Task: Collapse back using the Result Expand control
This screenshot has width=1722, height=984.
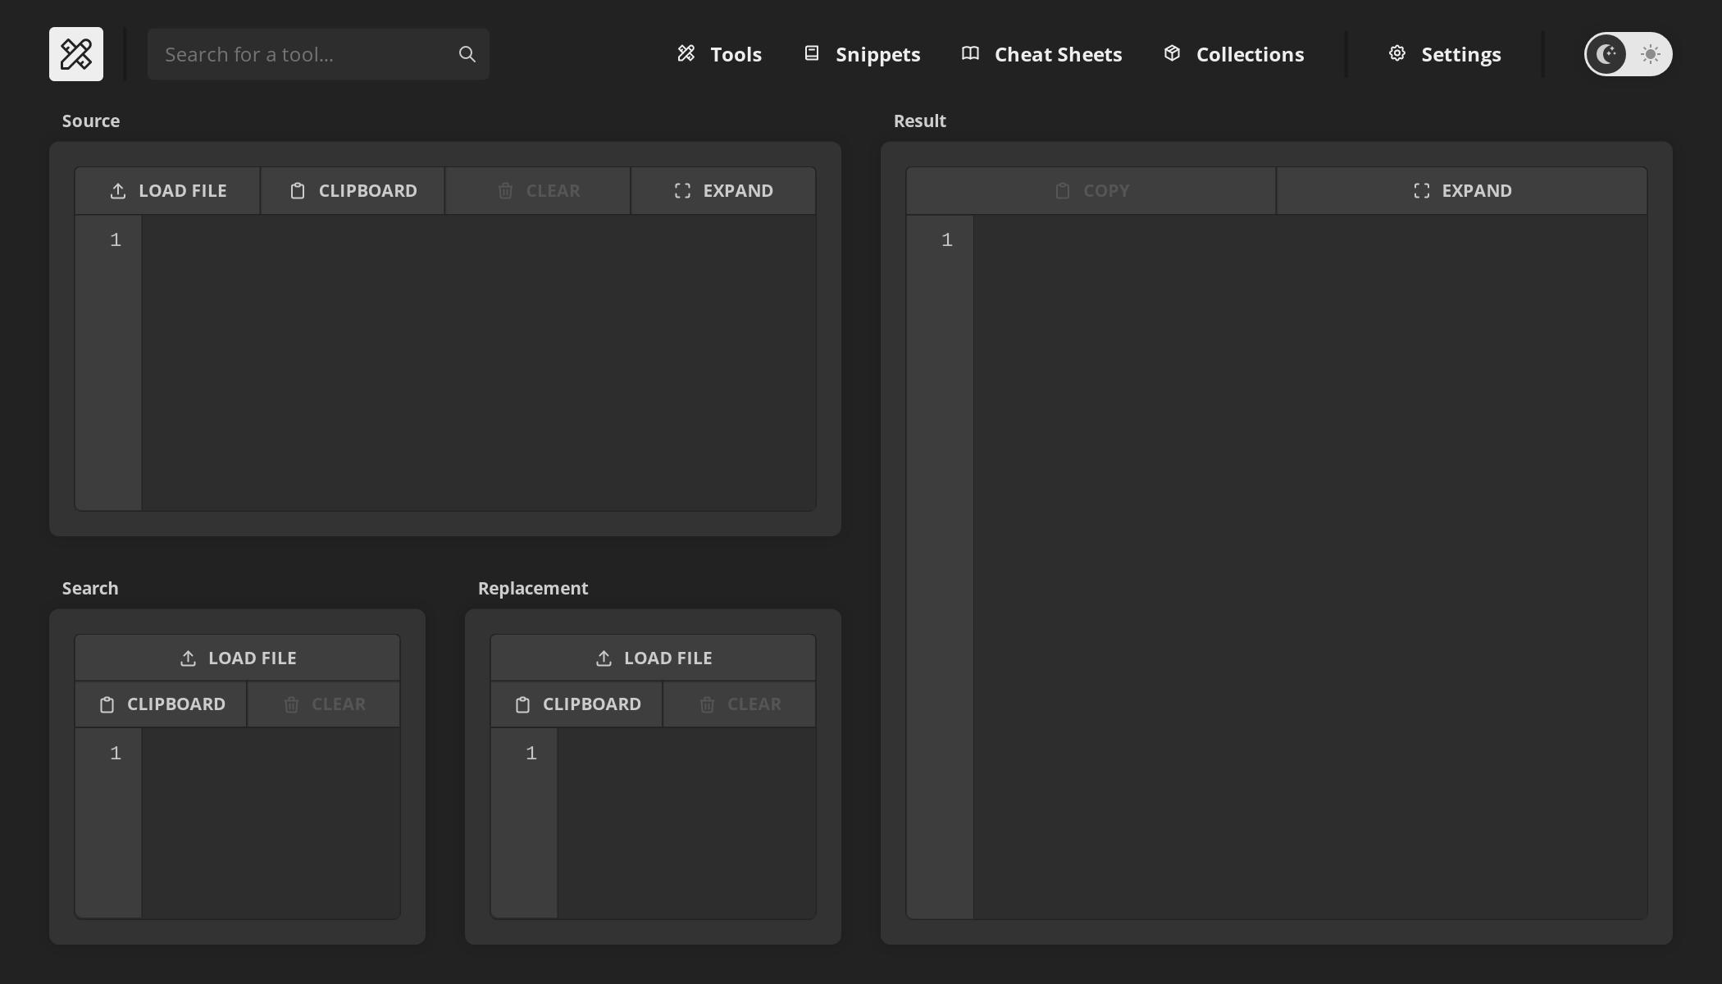Action: point(1462,190)
